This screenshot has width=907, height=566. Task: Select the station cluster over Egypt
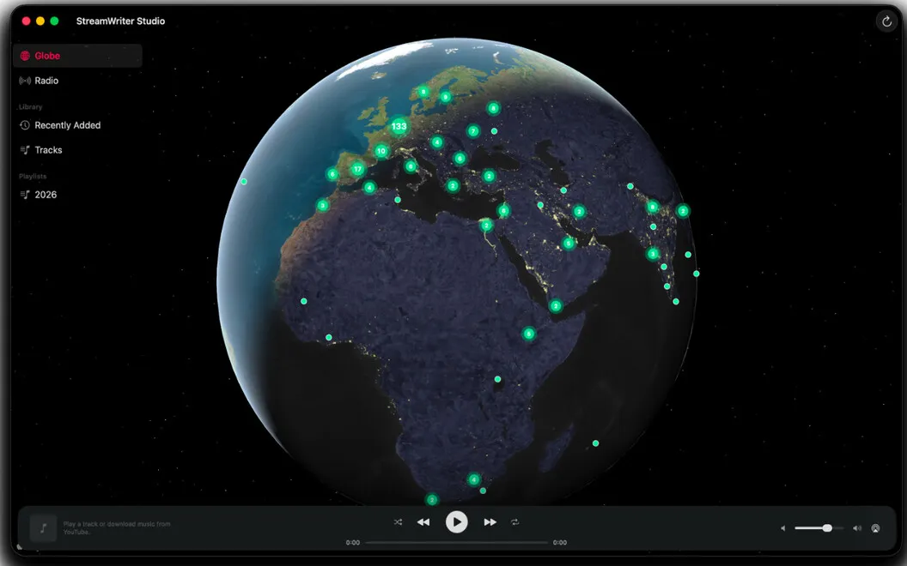click(x=486, y=226)
